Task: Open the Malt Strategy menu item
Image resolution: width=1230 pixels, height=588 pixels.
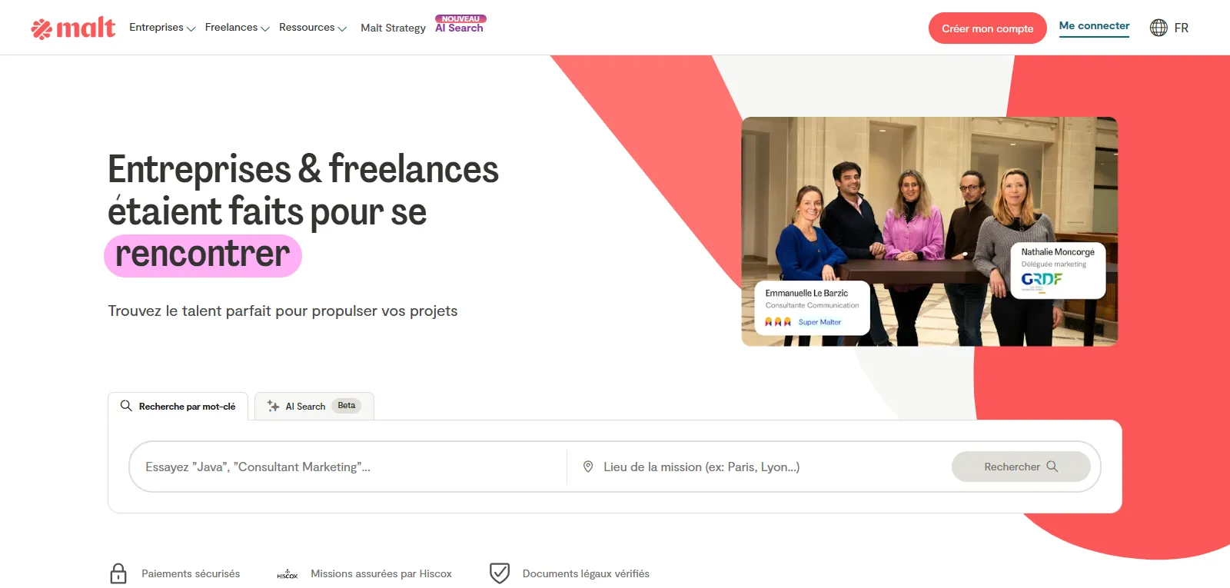Action: (393, 28)
